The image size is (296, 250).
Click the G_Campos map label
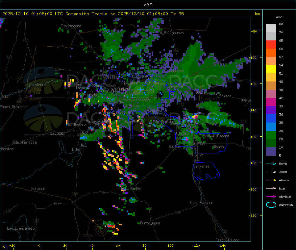click(x=224, y=96)
